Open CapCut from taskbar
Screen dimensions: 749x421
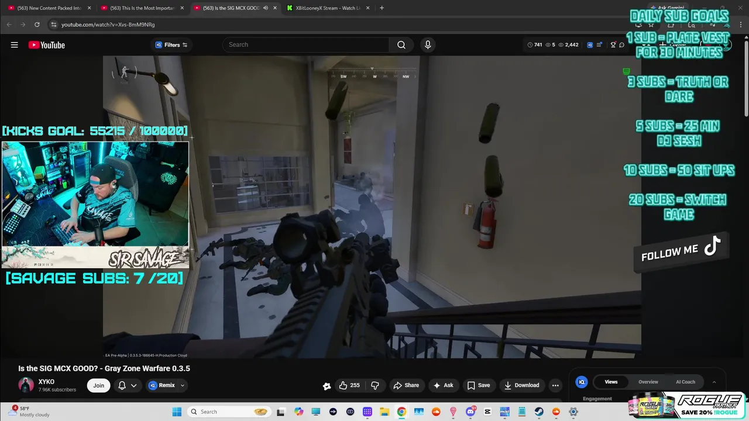(x=487, y=412)
